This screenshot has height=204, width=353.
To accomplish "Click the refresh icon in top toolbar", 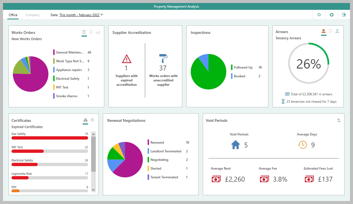I will 319,15.
